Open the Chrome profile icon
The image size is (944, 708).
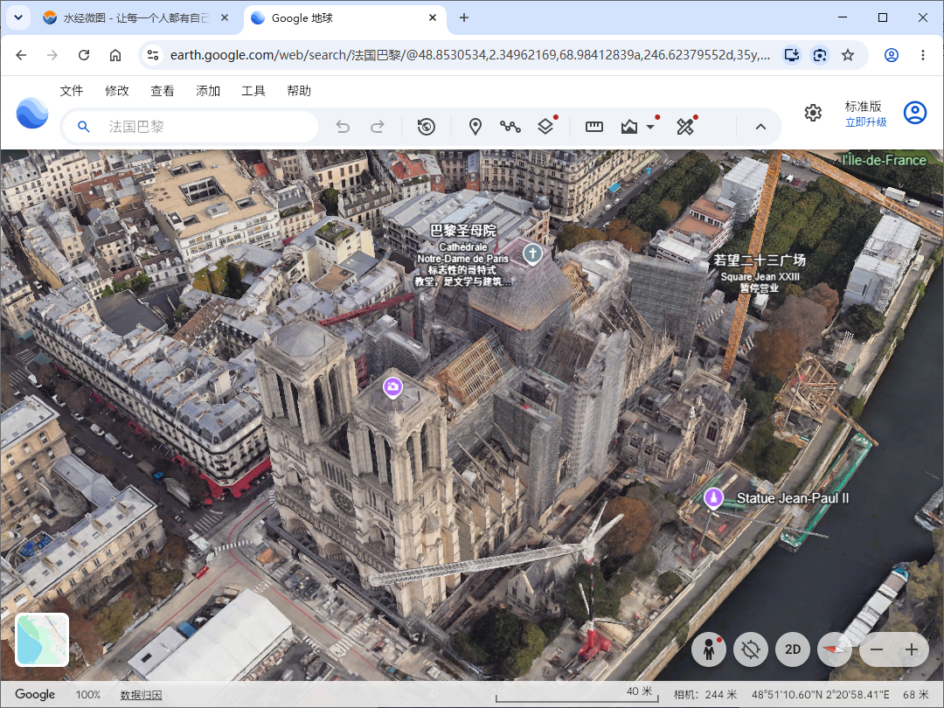891,55
